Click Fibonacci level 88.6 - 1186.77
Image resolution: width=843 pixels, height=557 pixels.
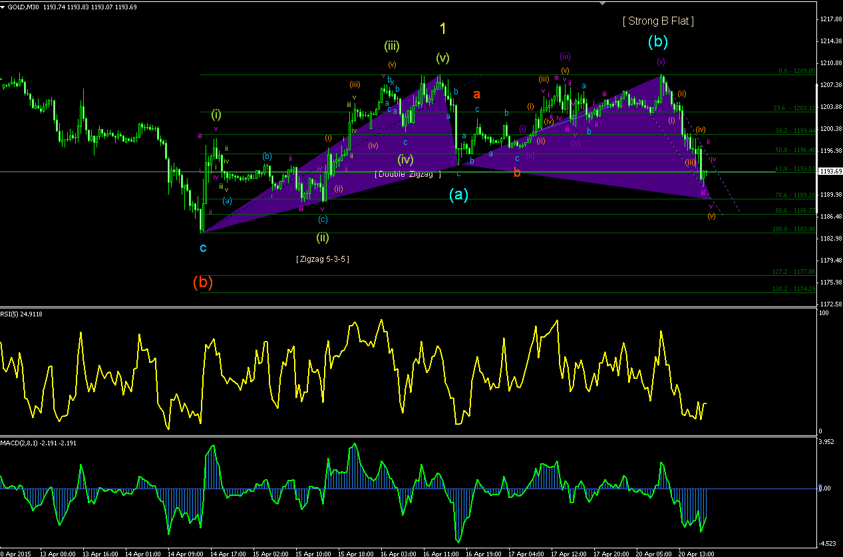pos(794,210)
